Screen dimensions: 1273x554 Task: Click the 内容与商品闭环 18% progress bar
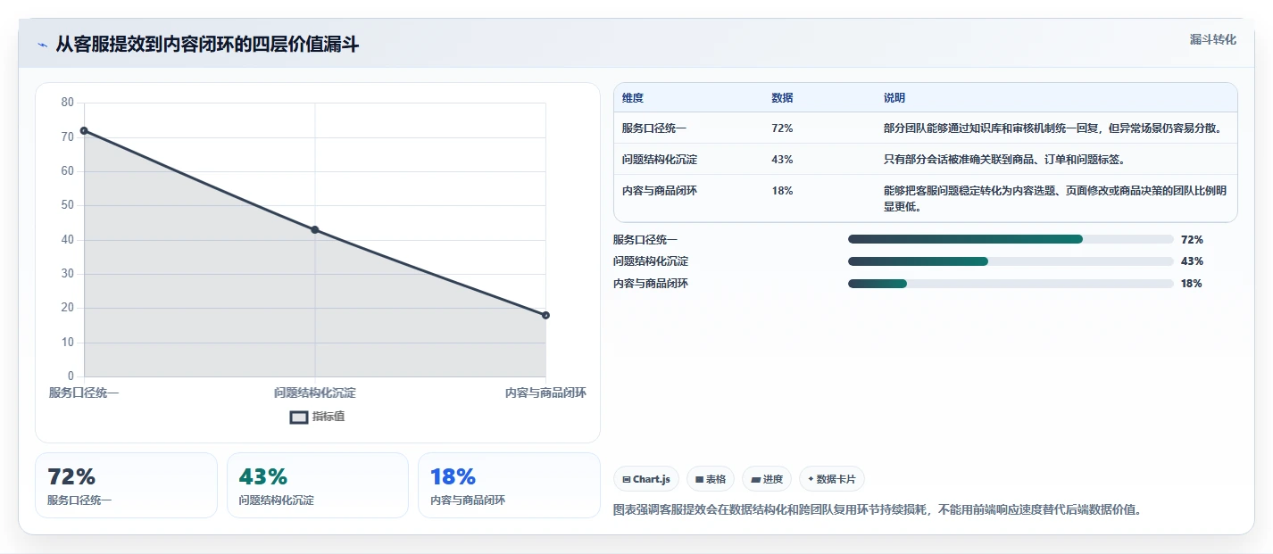click(1011, 284)
